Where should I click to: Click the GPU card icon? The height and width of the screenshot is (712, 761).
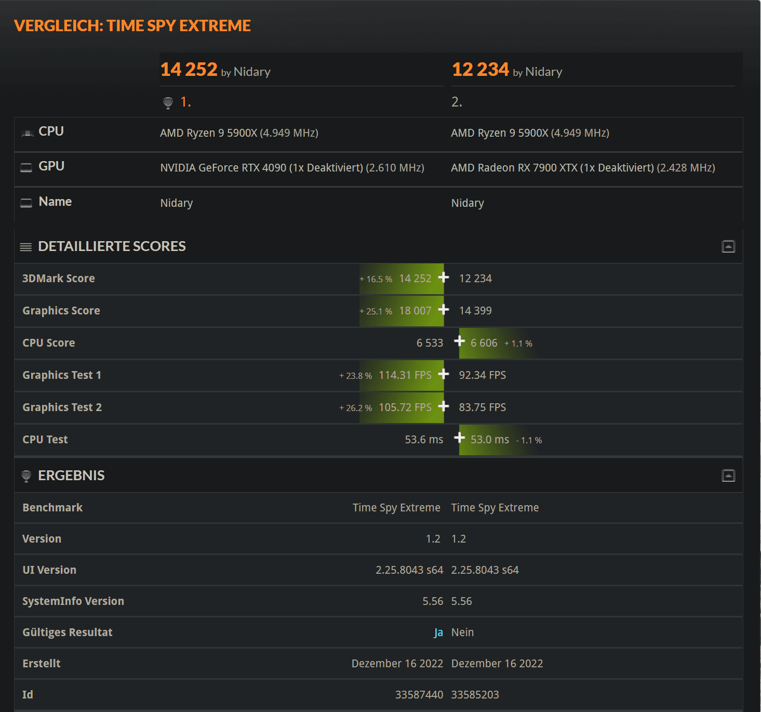click(26, 167)
